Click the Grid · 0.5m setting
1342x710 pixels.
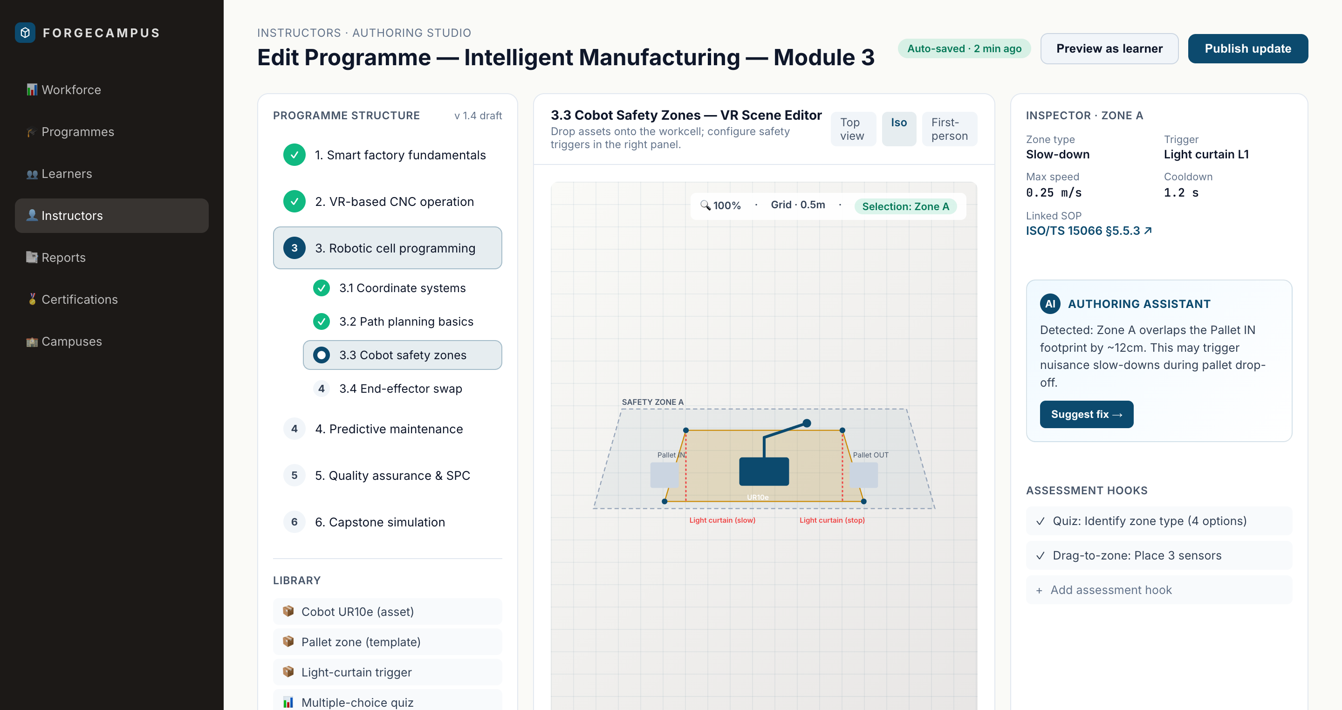(x=798, y=205)
